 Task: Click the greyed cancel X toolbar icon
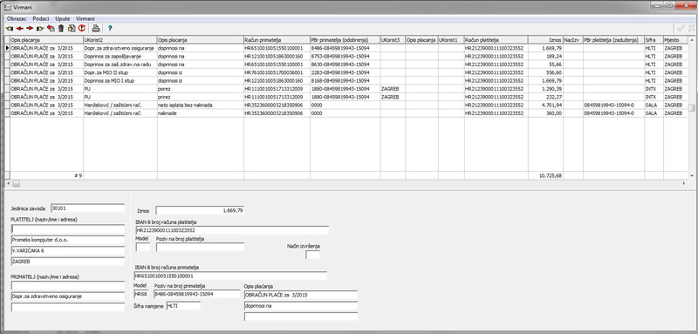(691, 28)
